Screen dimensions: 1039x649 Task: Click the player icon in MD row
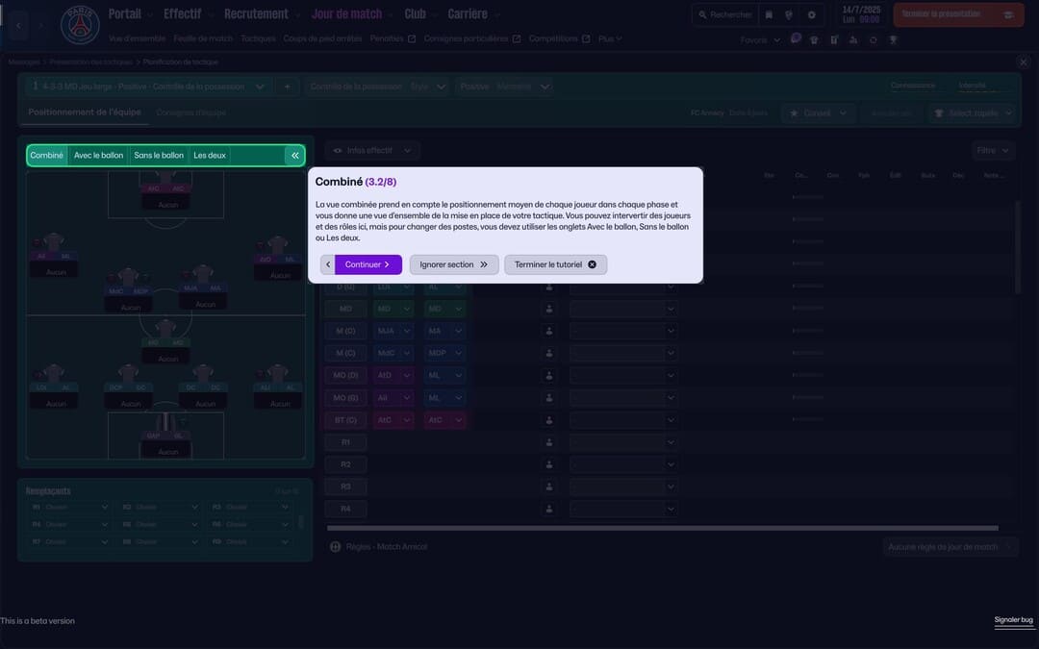point(549,309)
